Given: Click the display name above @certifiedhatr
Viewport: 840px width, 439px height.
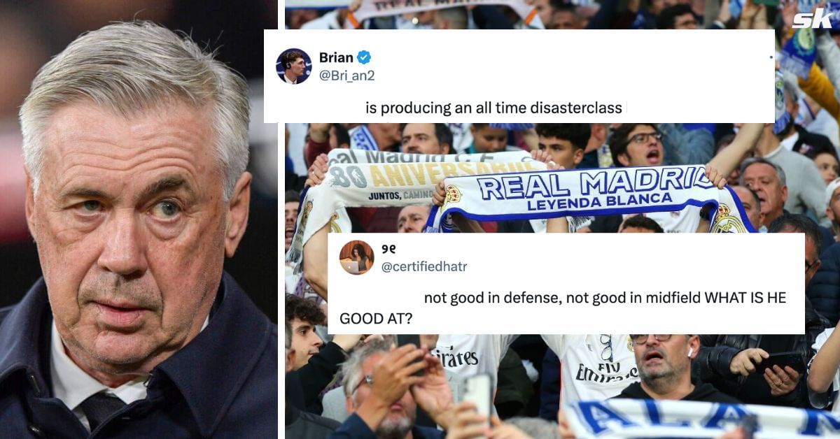Looking at the screenshot, I should point(389,247).
